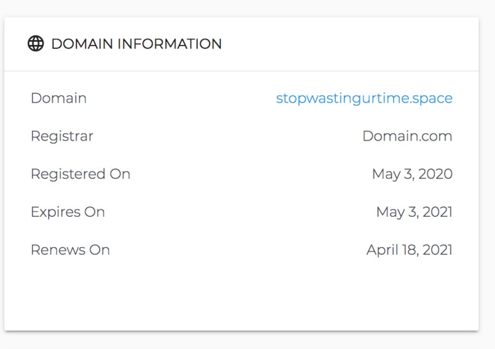This screenshot has width=495, height=349.
Task: Select the May 3, 2020 registration date
Action: pos(412,174)
